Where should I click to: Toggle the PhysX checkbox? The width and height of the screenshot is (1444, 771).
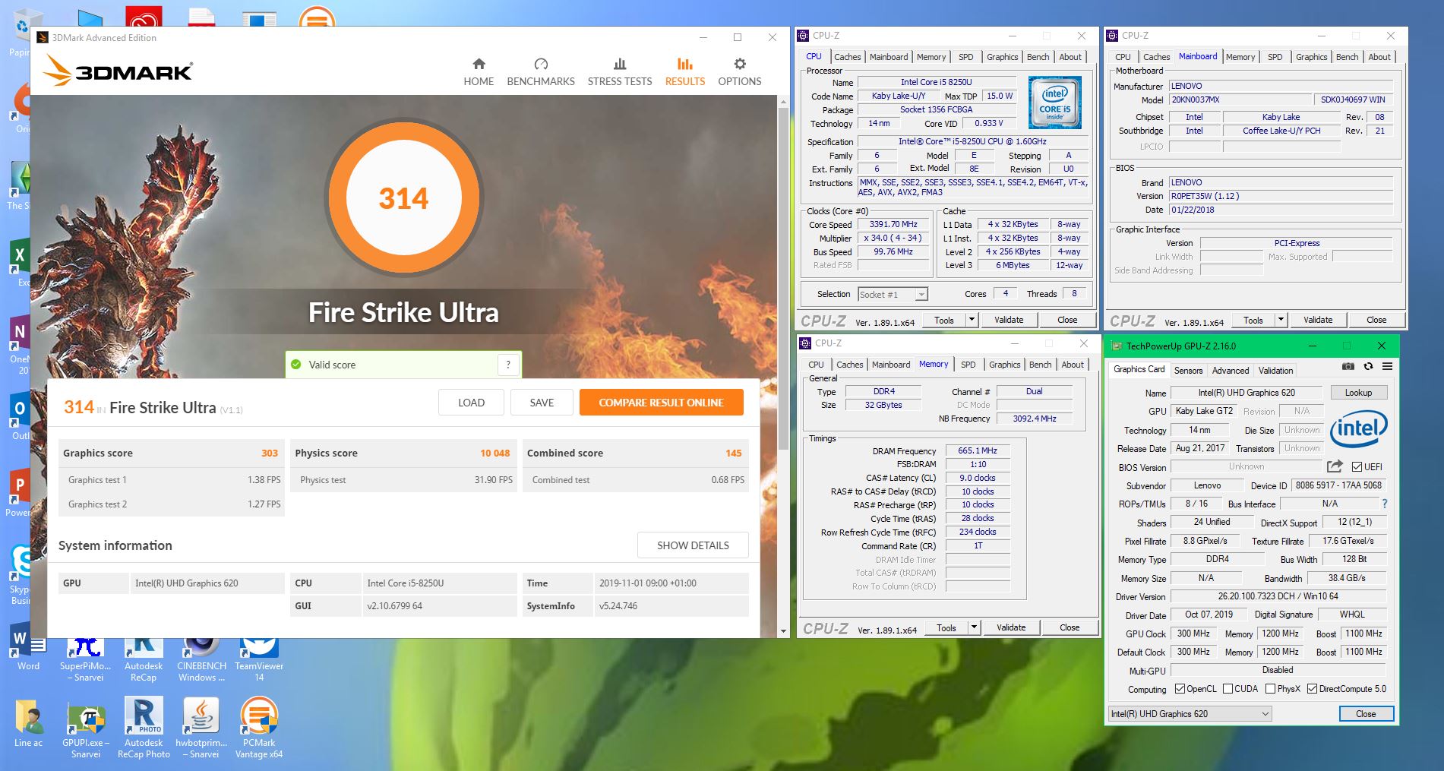point(1270,689)
